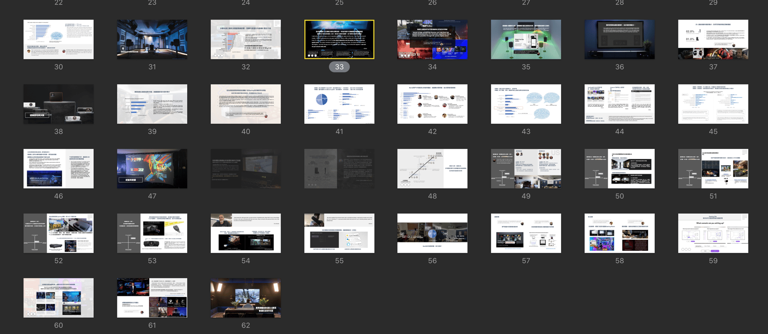Select slide 59 thumbnail with scenario question

(x=713, y=233)
